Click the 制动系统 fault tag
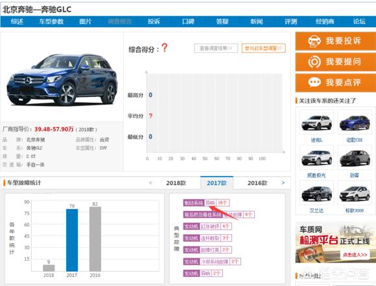 click(x=194, y=203)
